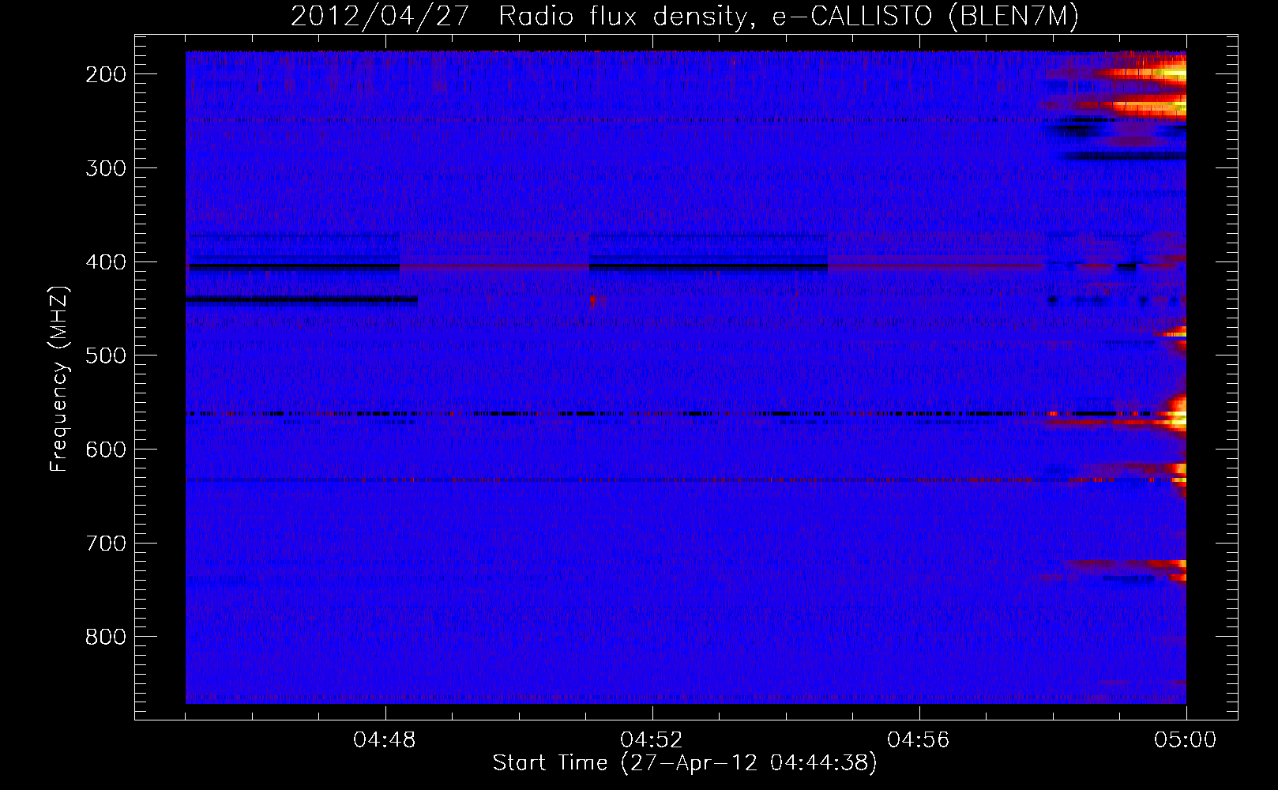The height and width of the screenshot is (790, 1278).
Task: Click the dark band at 440 MHz
Action: pos(302,299)
